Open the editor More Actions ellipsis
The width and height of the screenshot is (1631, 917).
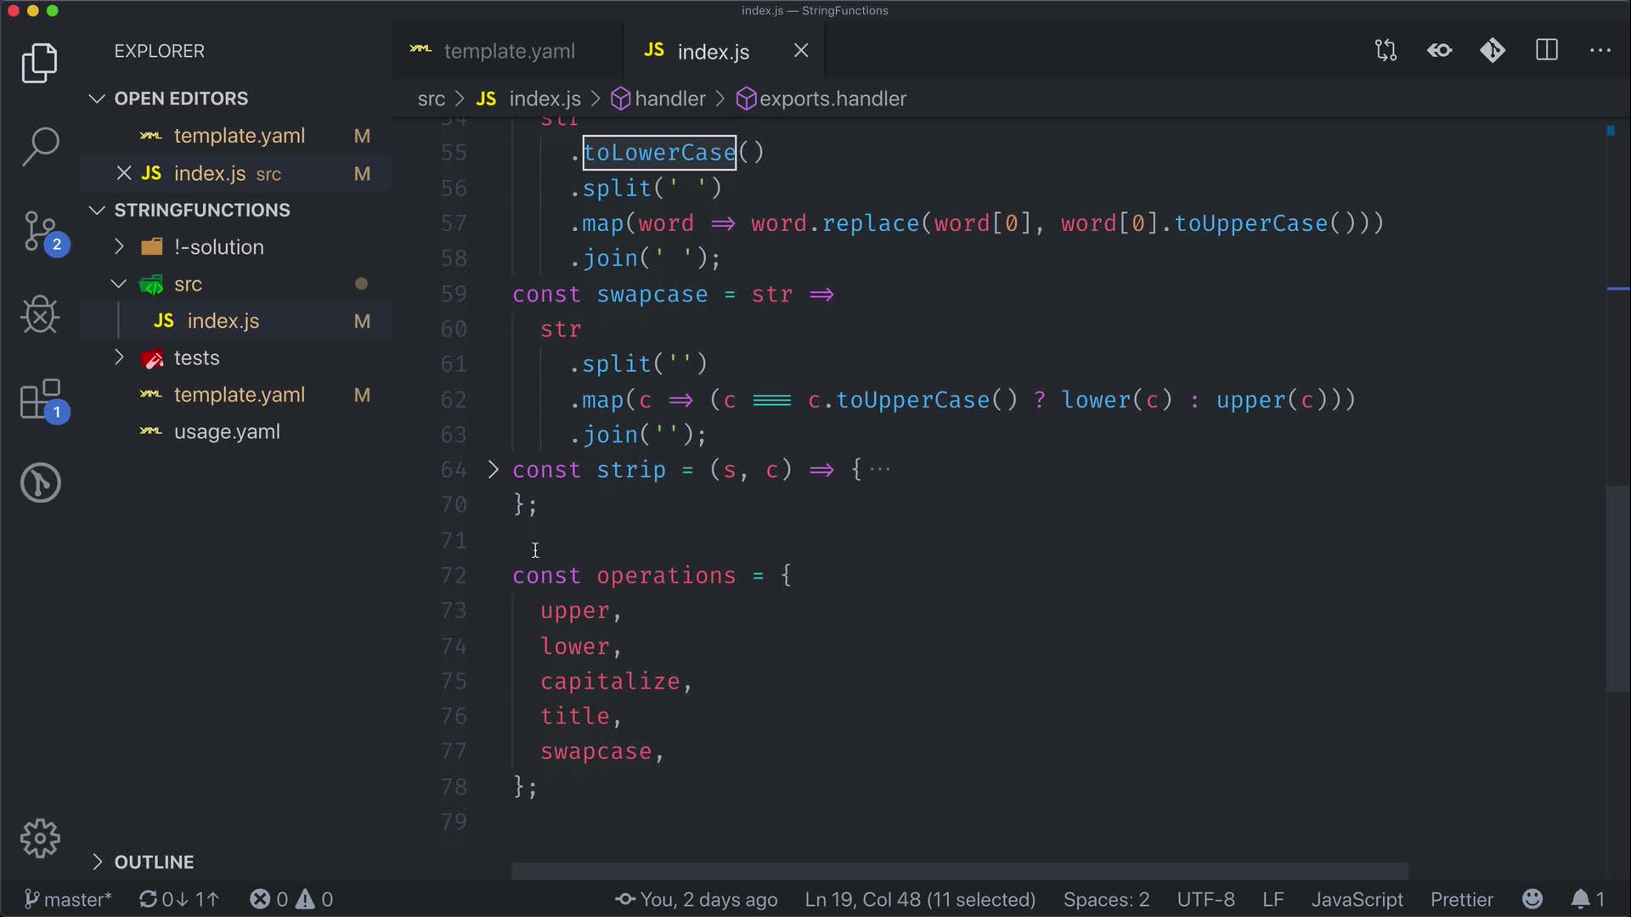click(x=1600, y=51)
